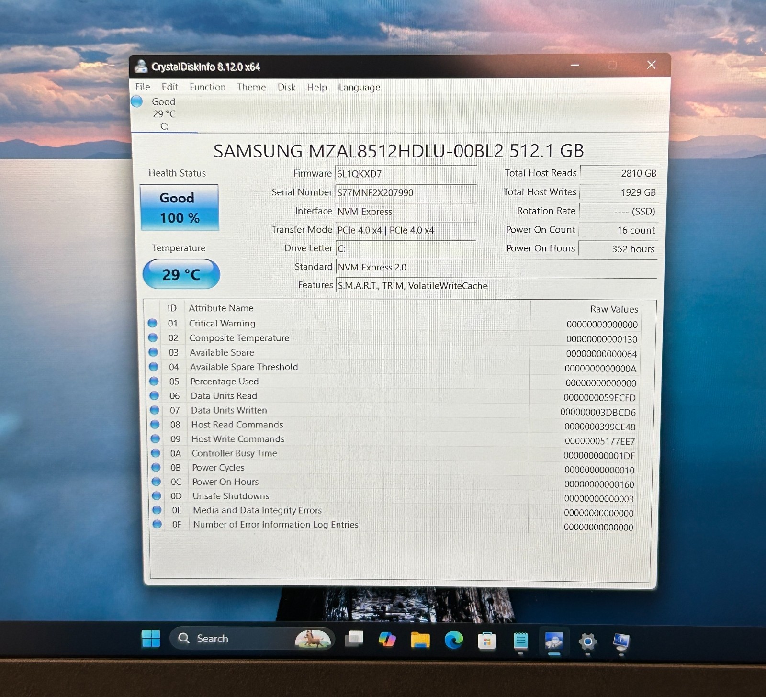Click the Total Host Reads value 2810 GB
Image resolution: width=766 pixels, height=697 pixels.
click(619, 173)
